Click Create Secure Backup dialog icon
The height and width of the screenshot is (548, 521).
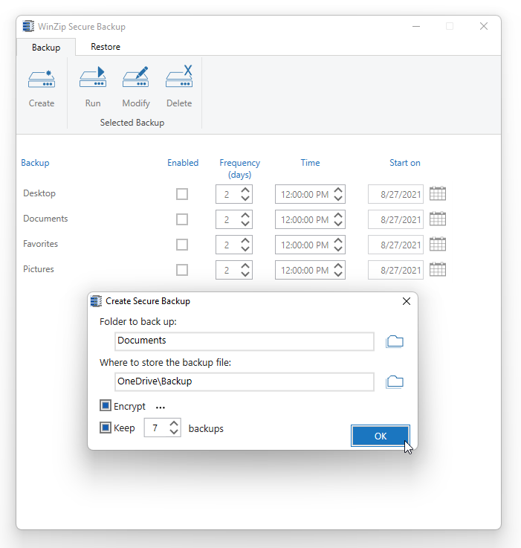96,301
